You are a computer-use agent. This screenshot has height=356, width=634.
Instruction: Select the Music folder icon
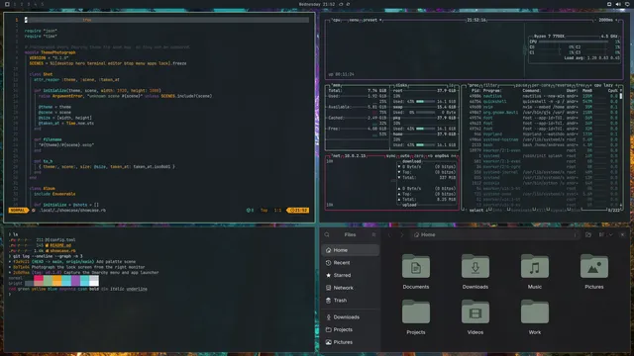535,267
